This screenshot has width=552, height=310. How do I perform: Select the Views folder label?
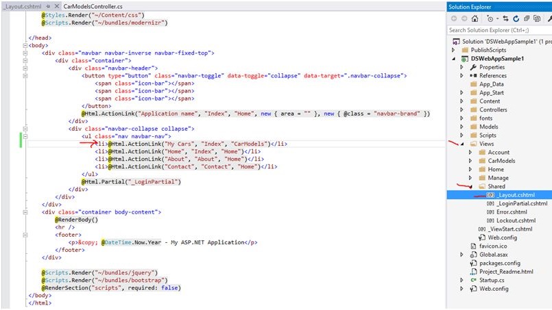click(x=487, y=144)
